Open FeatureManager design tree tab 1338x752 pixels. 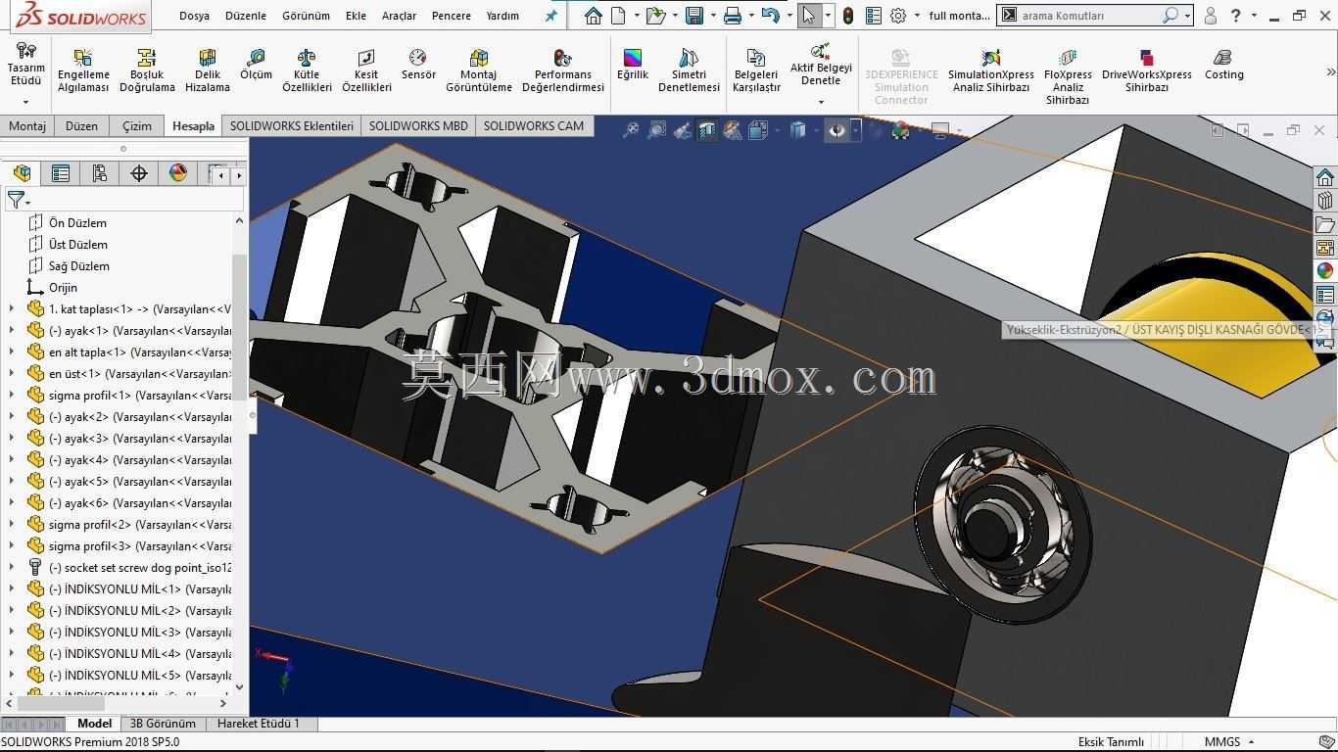point(22,173)
